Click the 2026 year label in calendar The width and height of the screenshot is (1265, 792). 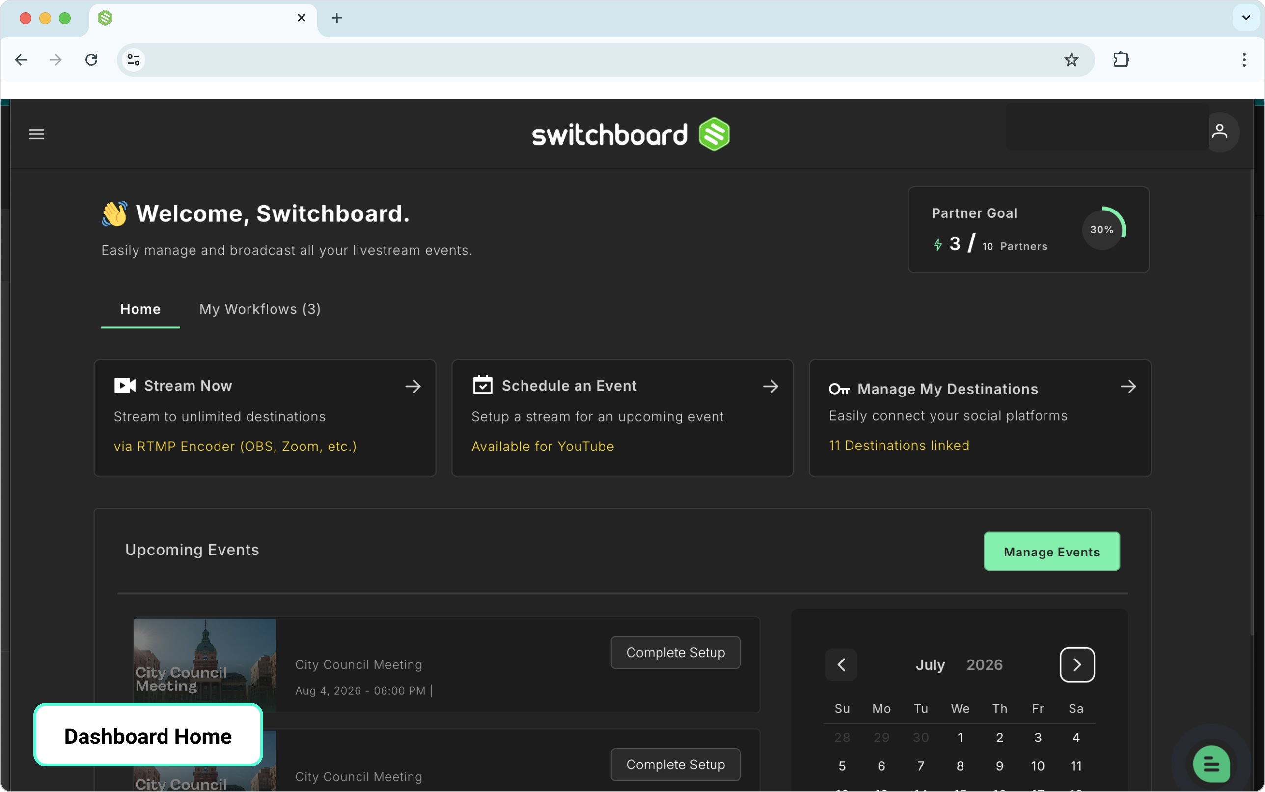click(985, 665)
